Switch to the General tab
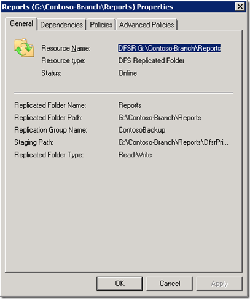Screen dimensions: 250x299 (21, 24)
